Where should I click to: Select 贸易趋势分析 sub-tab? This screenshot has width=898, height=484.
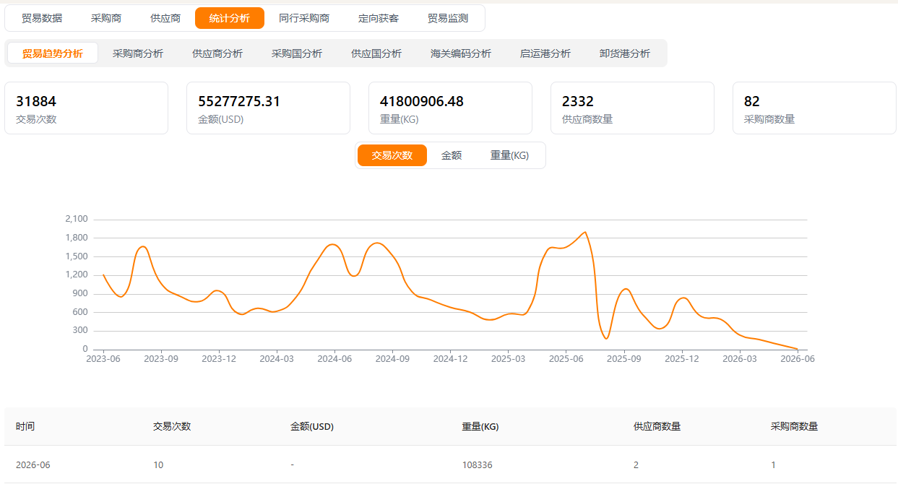click(53, 53)
